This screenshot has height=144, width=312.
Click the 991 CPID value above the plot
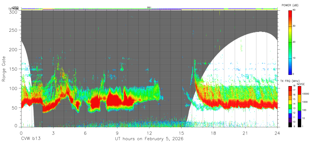149,7
